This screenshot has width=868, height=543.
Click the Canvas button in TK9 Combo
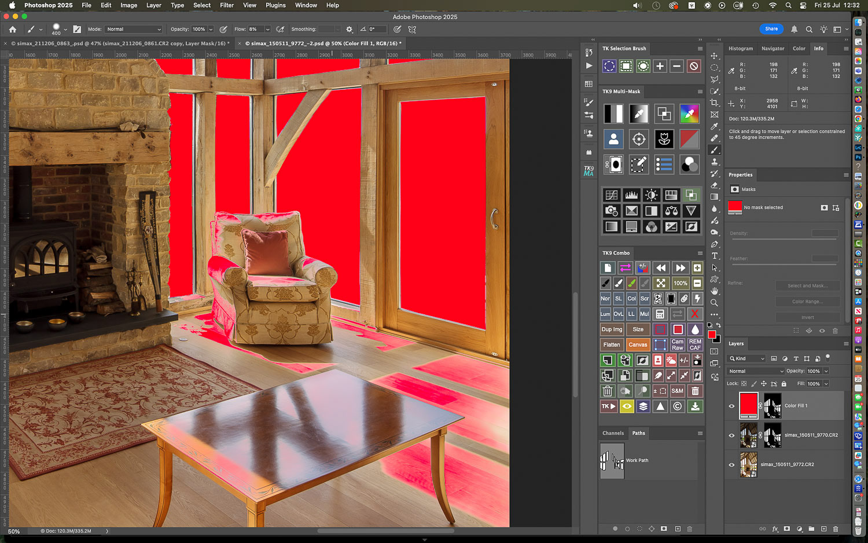tap(638, 344)
